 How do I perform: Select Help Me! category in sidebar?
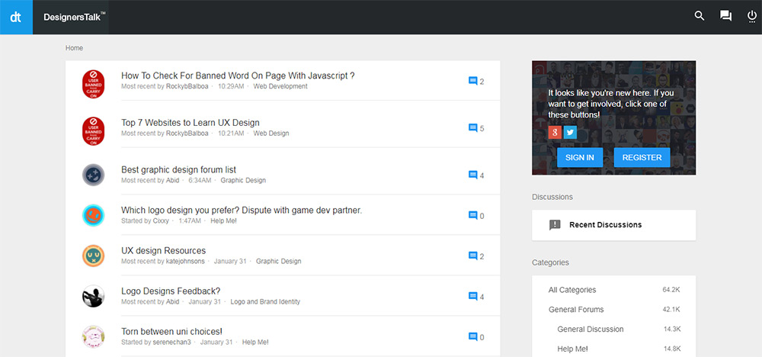click(572, 349)
